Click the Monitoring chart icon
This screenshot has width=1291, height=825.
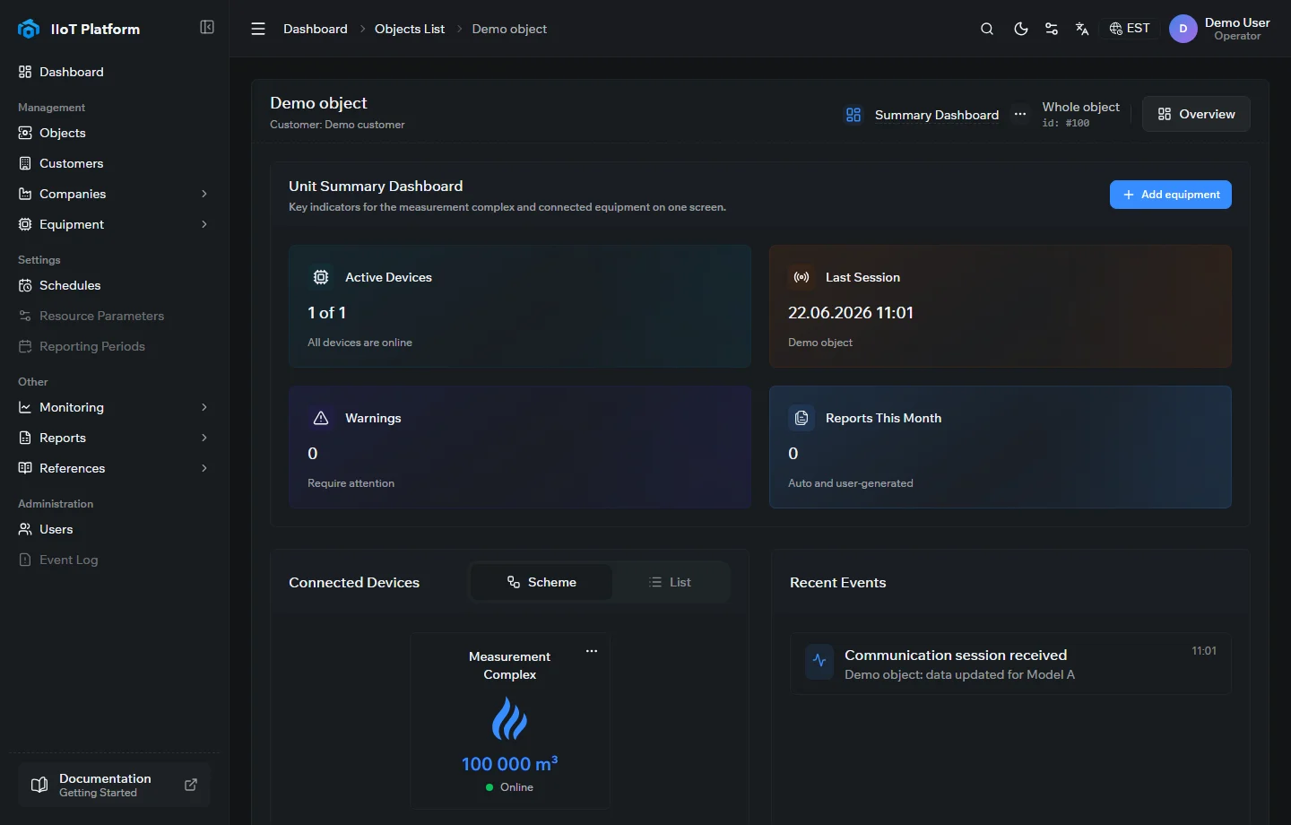[x=25, y=407]
